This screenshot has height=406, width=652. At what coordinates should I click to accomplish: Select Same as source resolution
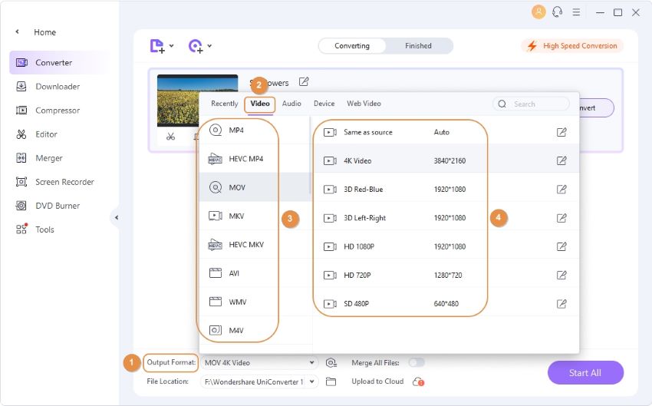click(446, 132)
